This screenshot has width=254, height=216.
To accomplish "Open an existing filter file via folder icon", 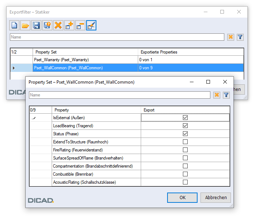I will pyautogui.click(x=25, y=25).
